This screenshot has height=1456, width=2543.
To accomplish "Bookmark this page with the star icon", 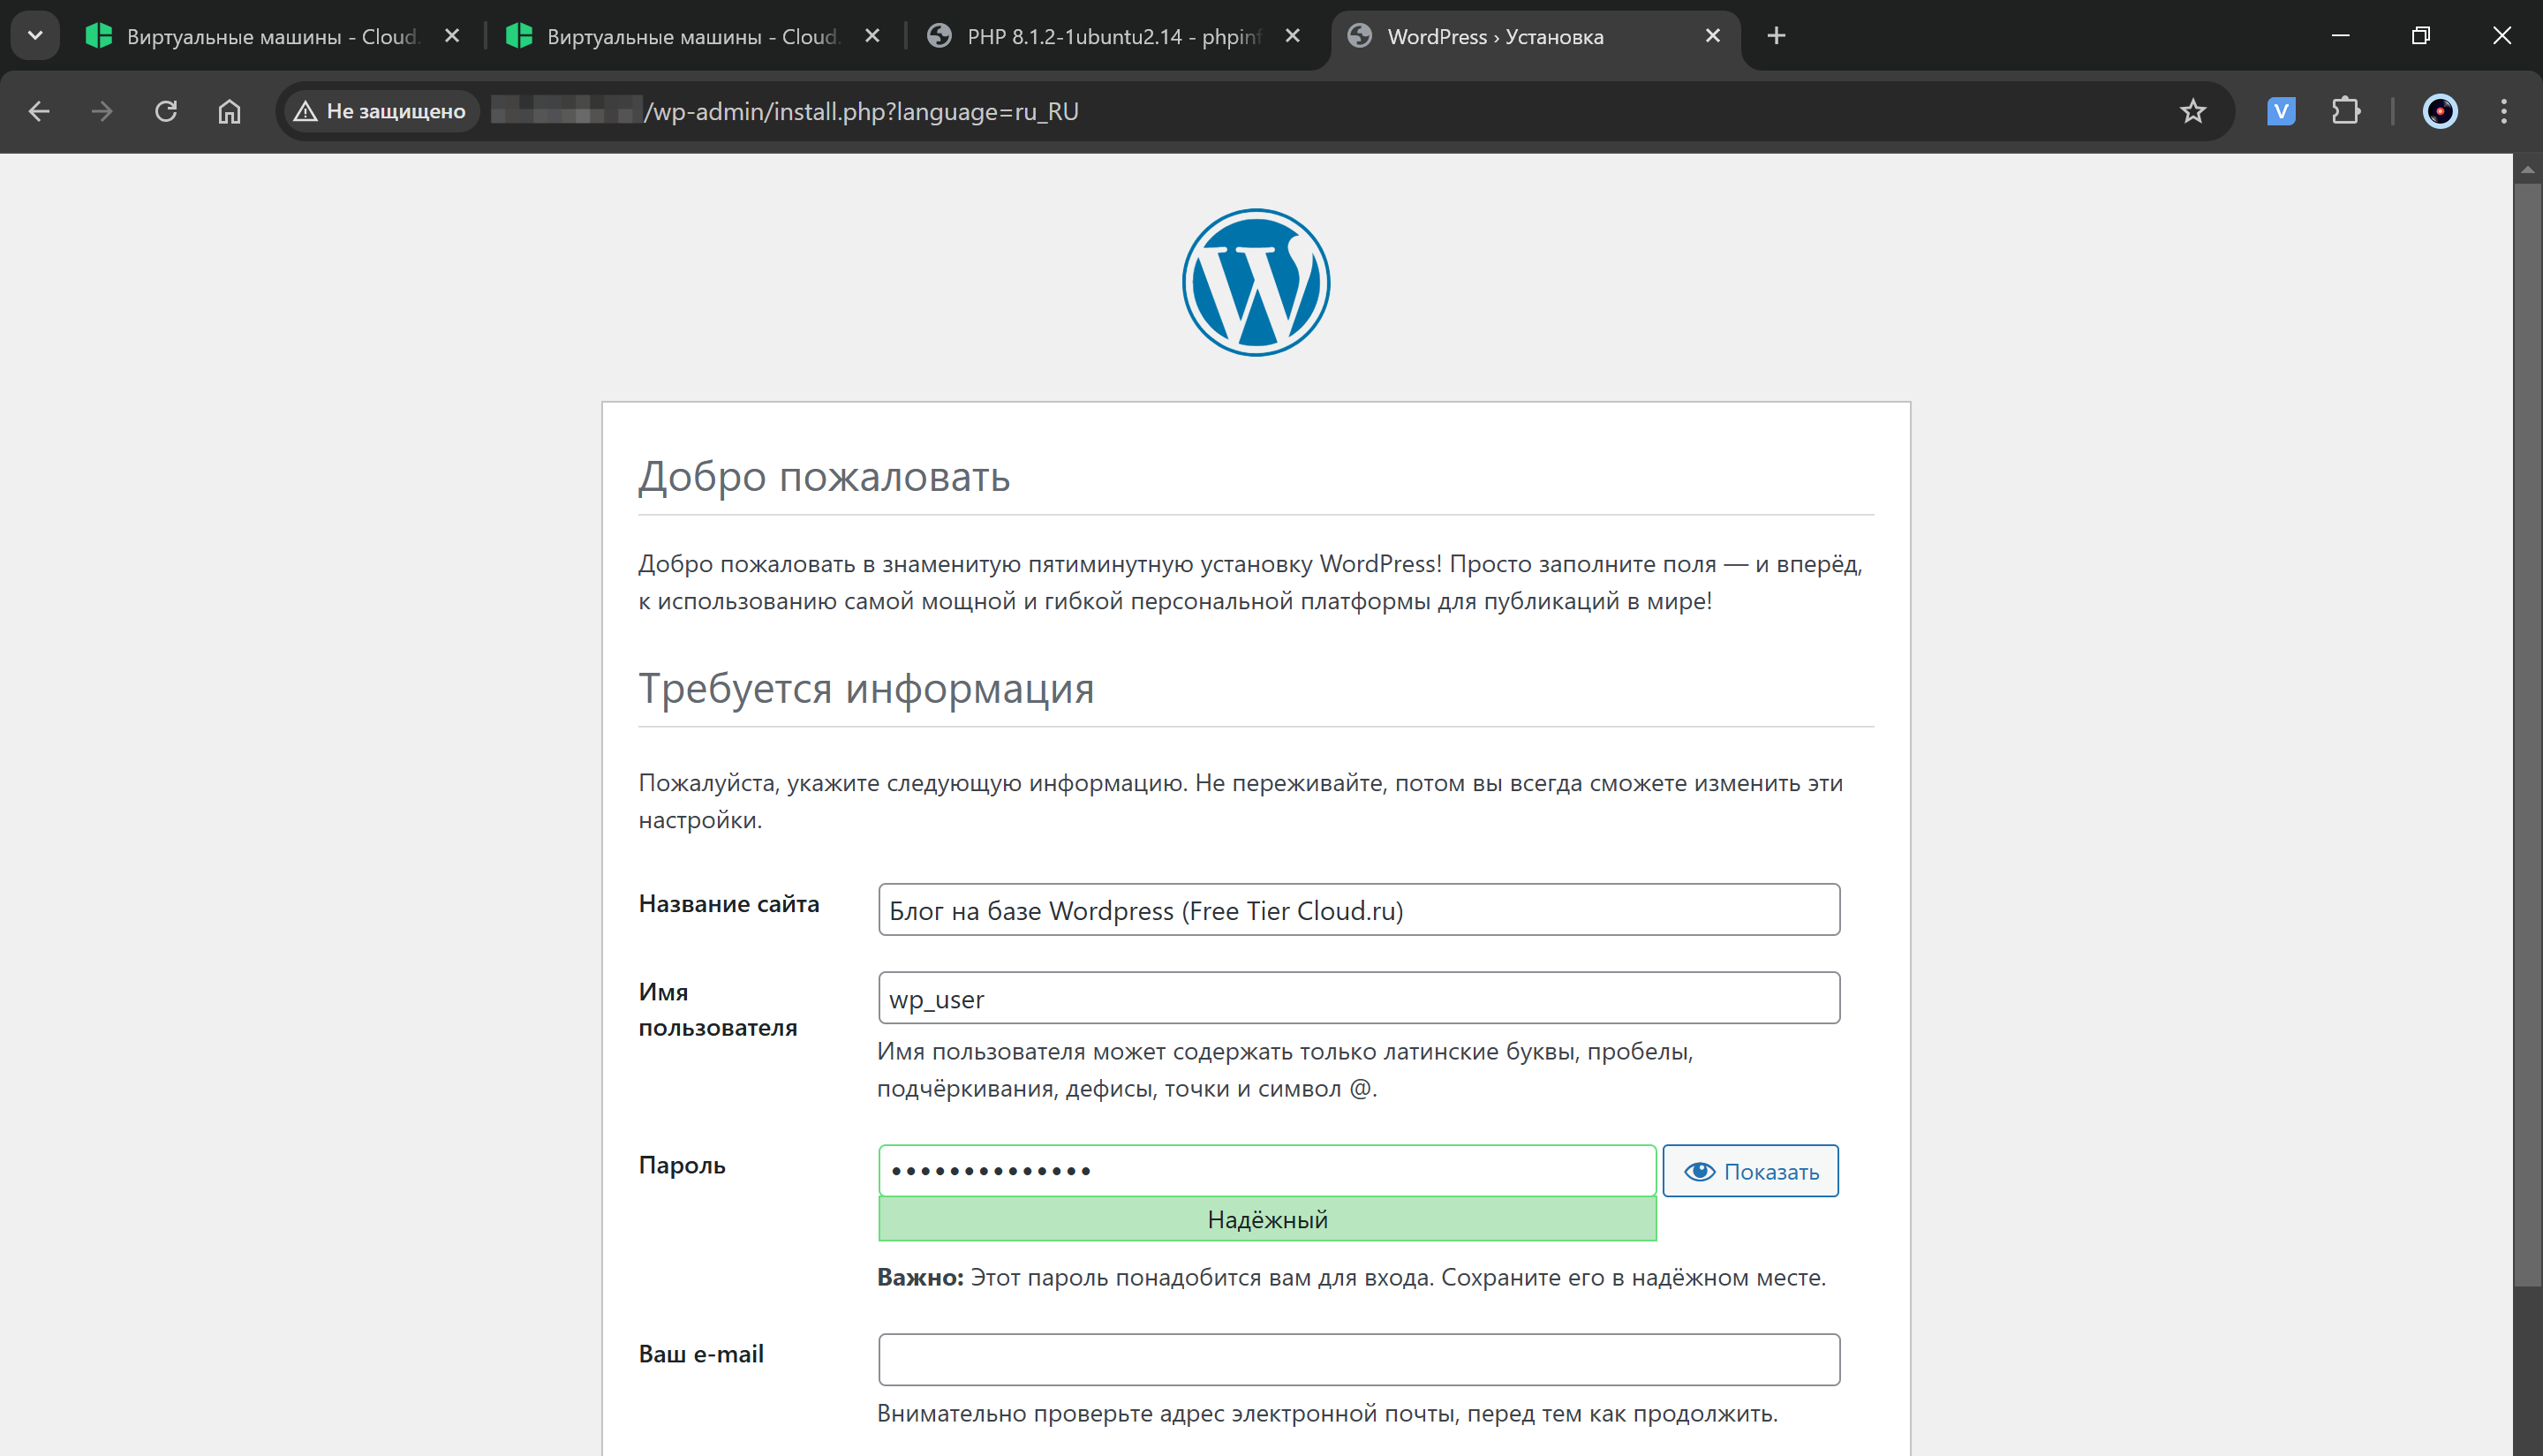I will pyautogui.click(x=2192, y=111).
